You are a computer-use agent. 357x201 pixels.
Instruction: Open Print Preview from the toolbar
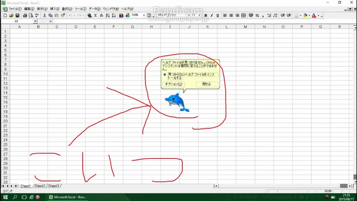coord(31,16)
